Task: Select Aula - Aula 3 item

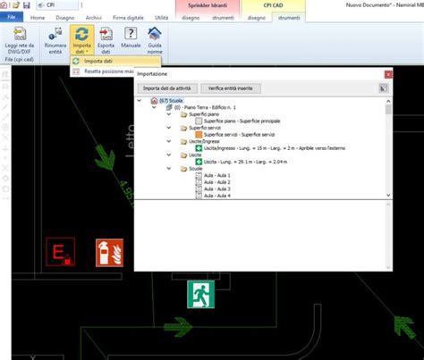Action: pyautogui.click(x=217, y=189)
